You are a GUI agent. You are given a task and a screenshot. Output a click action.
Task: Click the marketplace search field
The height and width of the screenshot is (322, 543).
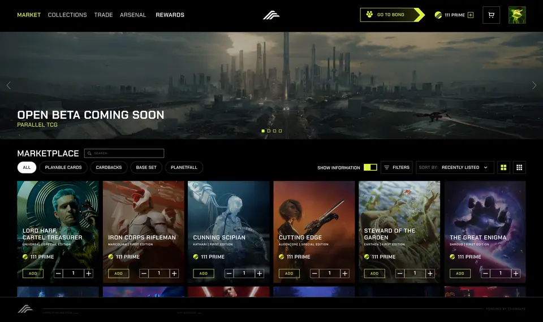(124, 153)
